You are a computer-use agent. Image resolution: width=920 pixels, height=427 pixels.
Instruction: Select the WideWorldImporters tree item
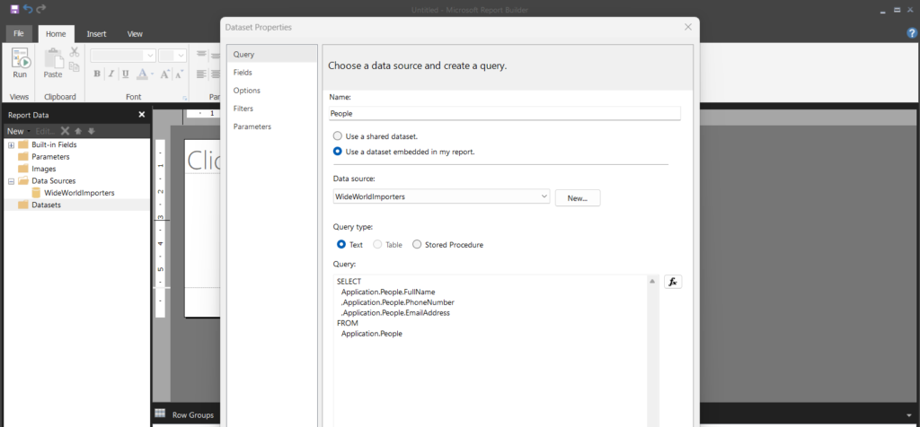pyautogui.click(x=74, y=193)
